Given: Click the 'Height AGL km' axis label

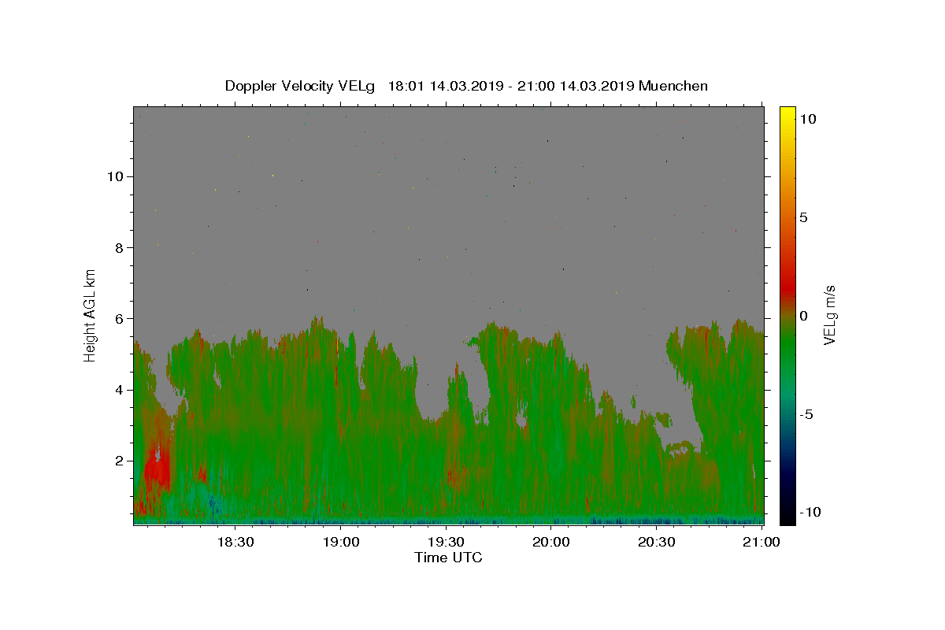Looking at the screenshot, I should pos(91,316).
